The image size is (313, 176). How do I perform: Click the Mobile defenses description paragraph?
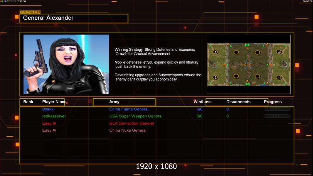(x=156, y=64)
